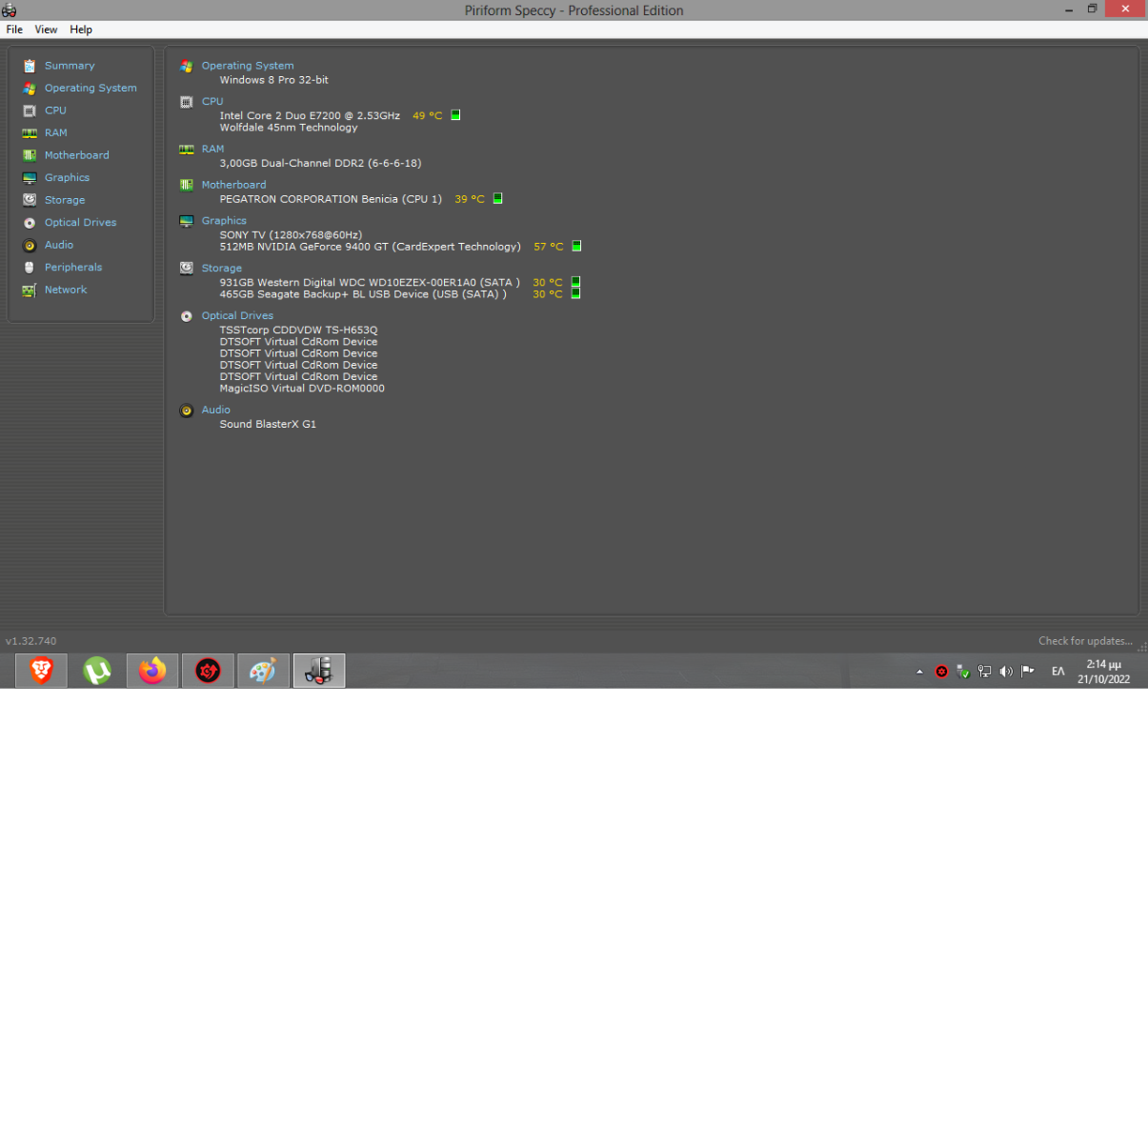The height and width of the screenshot is (1143, 1148).
Task: Open the File menu
Action: click(14, 30)
